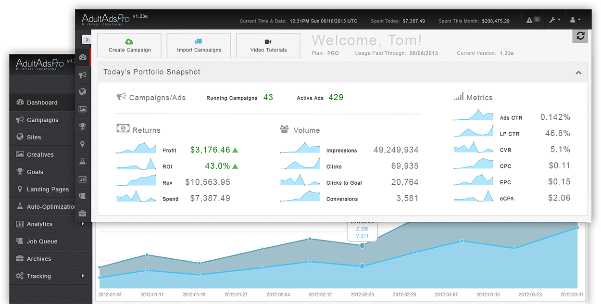Open Campaigns in back window sidebar
The height and width of the screenshot is (304, 601).
click(42, 120)
